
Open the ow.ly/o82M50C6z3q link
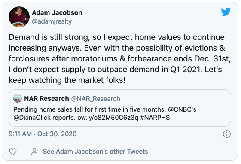pyautogui.click(x=108, y=118)
